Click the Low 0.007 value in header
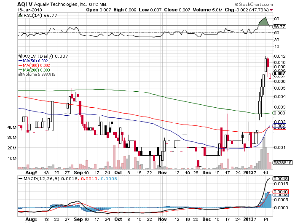The width and height of the screenshot is (295, 223). pos(150,10)
